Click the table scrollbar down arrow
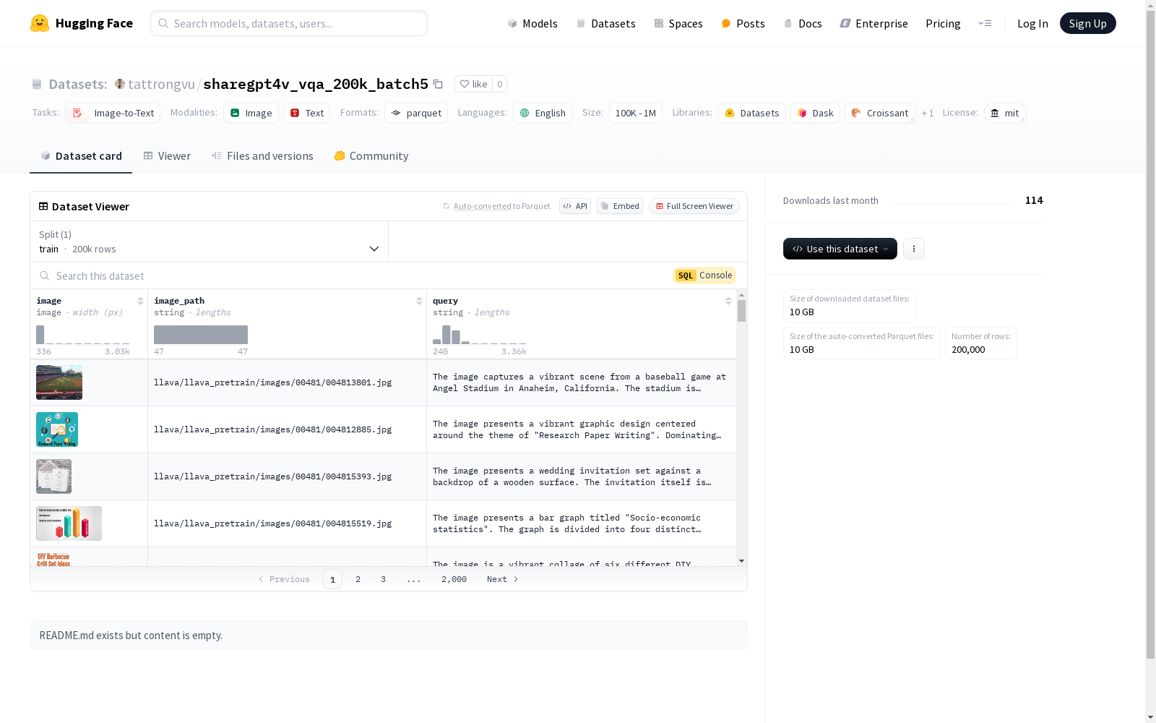1156x723 pixels. point(741,561)
